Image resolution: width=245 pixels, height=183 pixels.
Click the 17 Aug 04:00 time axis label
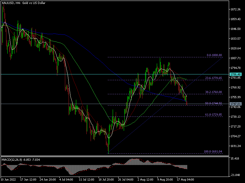[x=186, y=179]
